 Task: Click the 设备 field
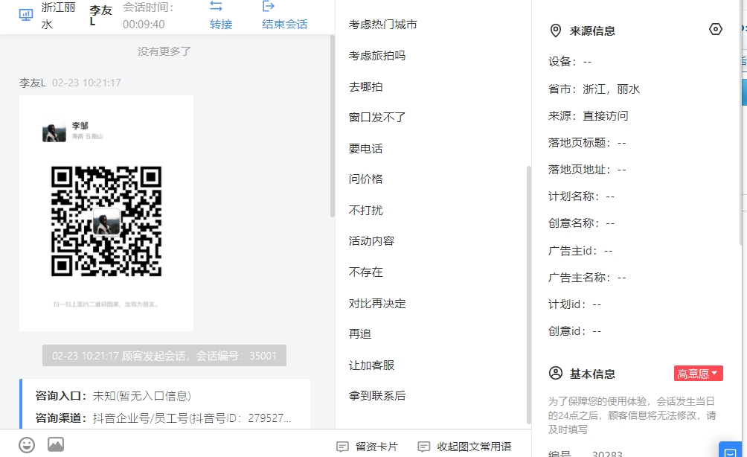point(570,62)
